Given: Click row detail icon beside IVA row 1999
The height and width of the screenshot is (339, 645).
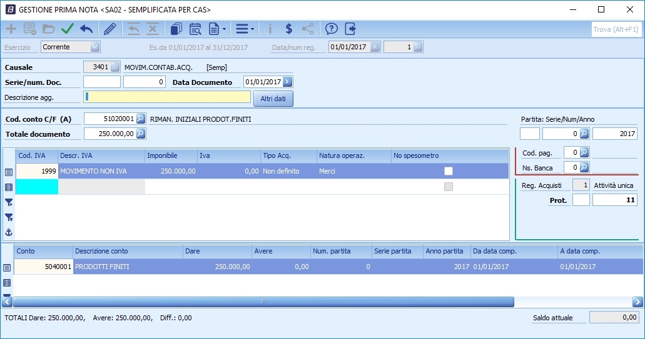Looking at the screenshot, I should pos(9,172).
